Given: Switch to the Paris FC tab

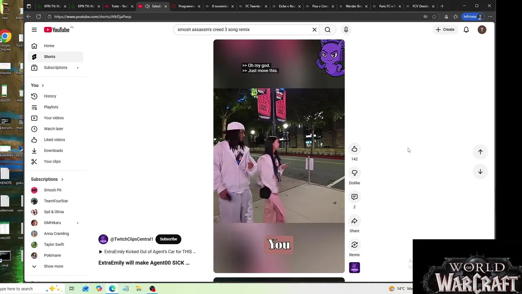Looking at the screenshot, I should (387, 6).
